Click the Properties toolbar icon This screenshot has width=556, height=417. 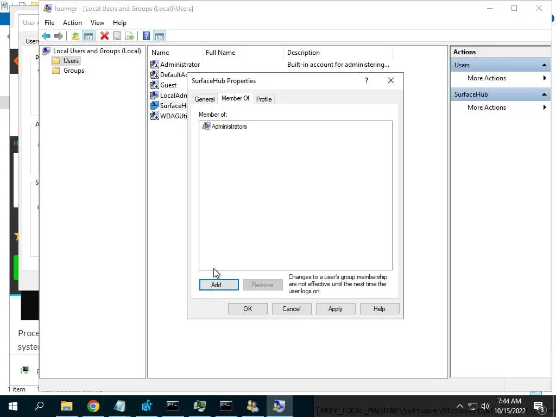click(x=117, y=36)
